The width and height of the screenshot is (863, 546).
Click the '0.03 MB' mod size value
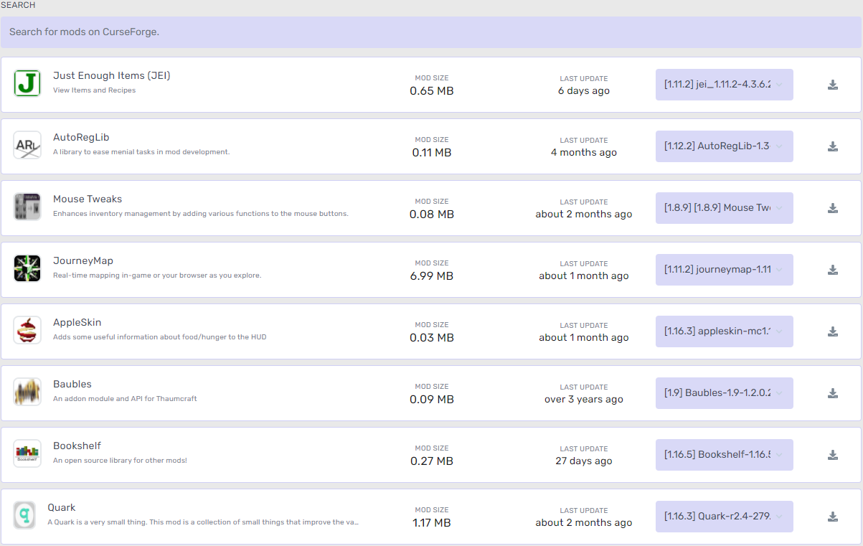coord(432,338)
